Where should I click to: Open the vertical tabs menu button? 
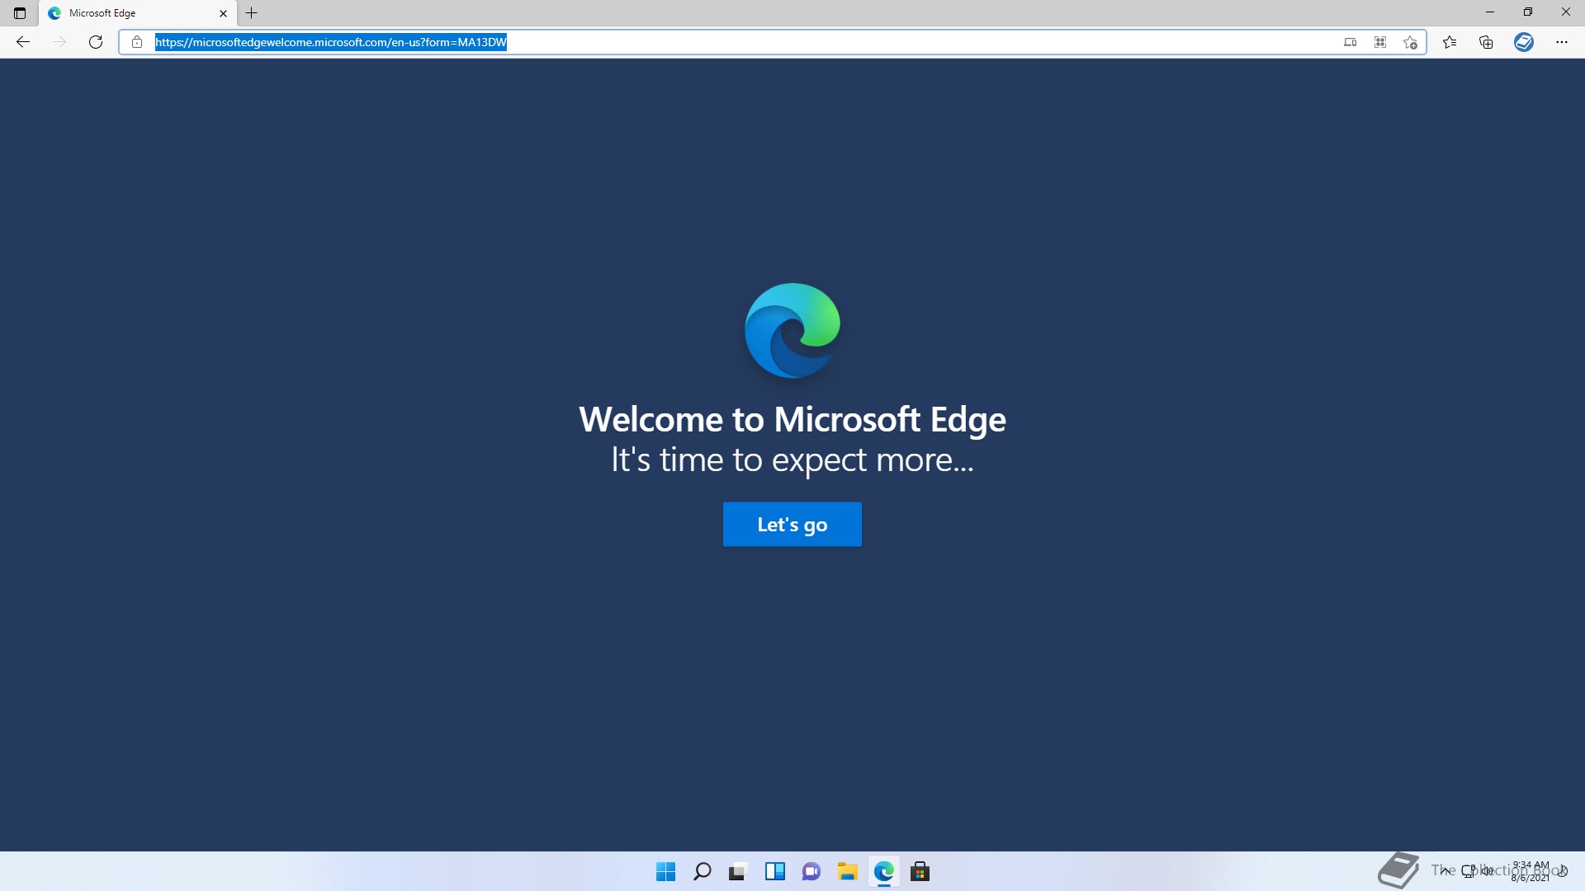pos(20,13)
